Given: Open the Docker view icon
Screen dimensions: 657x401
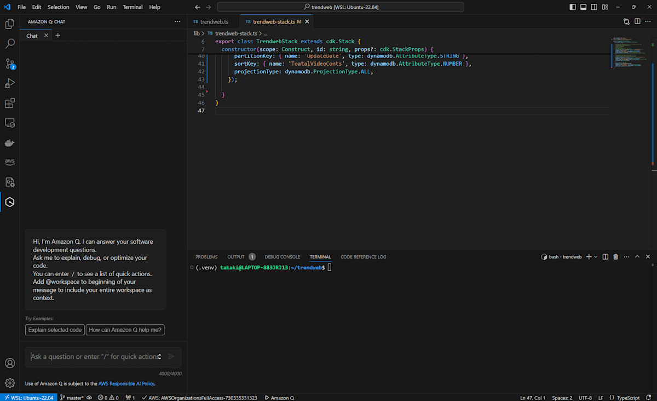Looking at the screenshot, I should coord(9,143).
